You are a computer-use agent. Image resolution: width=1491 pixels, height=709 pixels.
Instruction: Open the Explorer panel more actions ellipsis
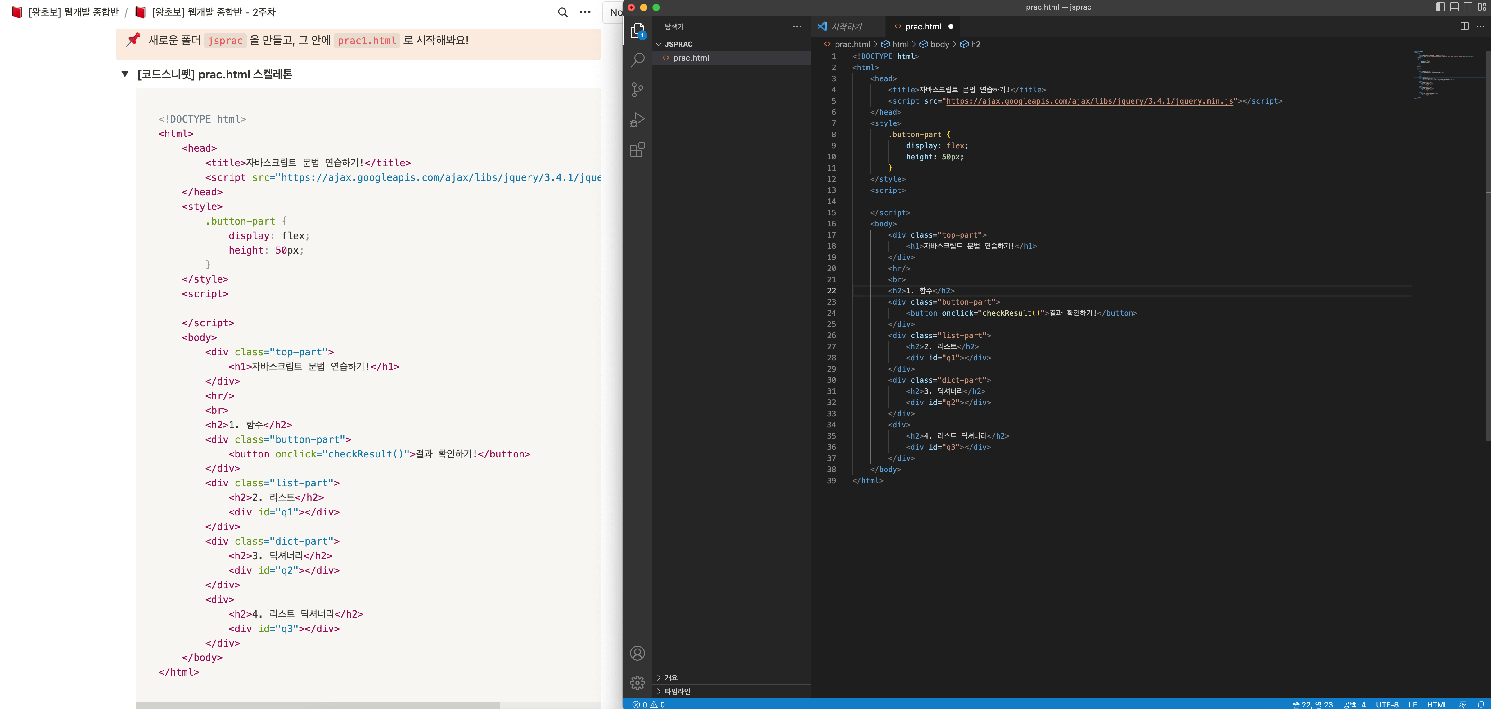coord(797,27)
